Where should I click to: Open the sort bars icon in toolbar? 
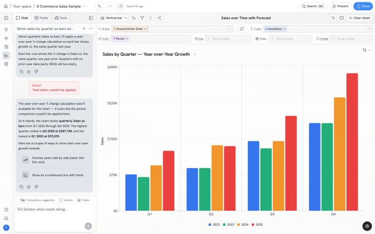[134, 18]
